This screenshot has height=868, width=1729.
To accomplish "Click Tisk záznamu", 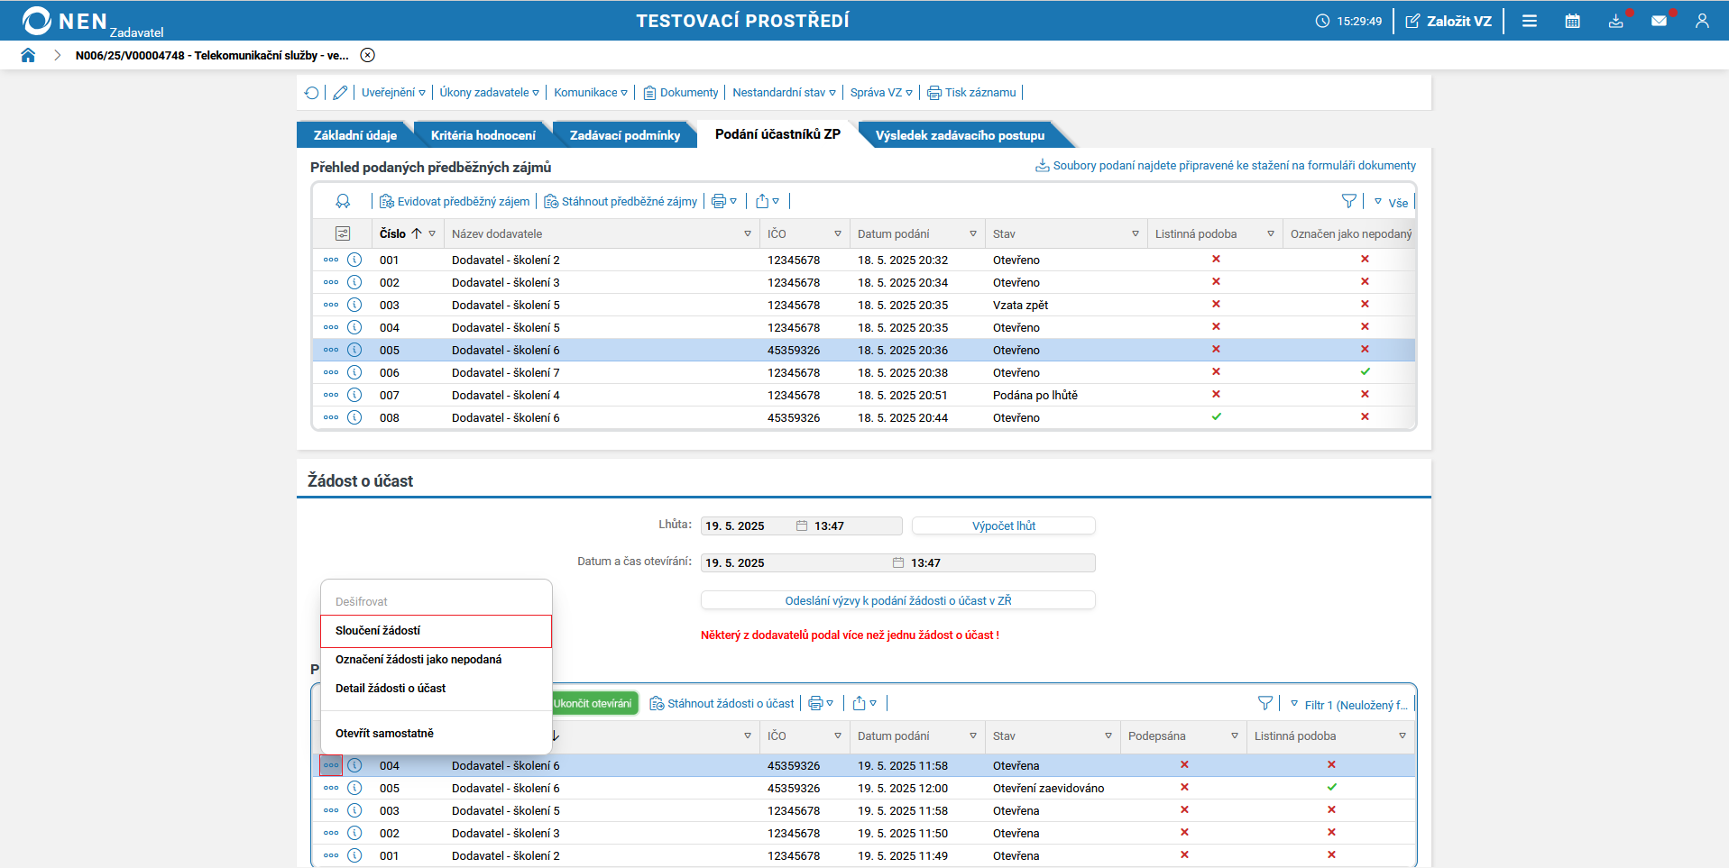I will 971,93.
